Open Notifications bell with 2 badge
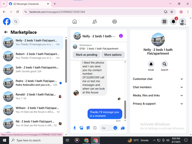Viewport: 192px width, 144px height. (174, 22)
